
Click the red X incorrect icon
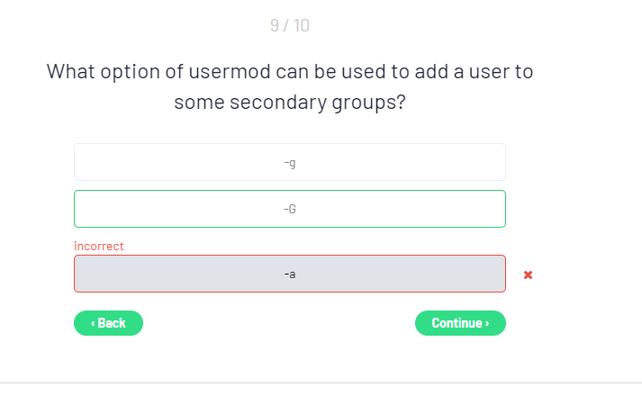pos(528,274)
